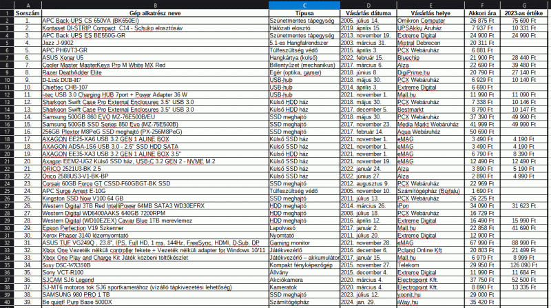
Task: Select cell 'Chieftec CHB-107'
Action: (155, 88)
